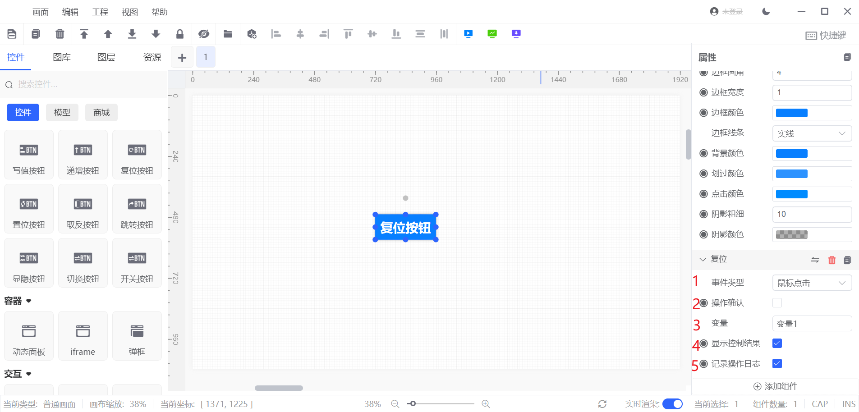Click the blue preview play icon

(469, 34)
